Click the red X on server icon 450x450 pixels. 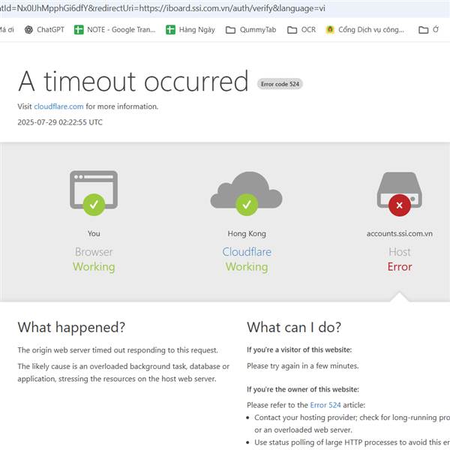[x=400, y=205]
